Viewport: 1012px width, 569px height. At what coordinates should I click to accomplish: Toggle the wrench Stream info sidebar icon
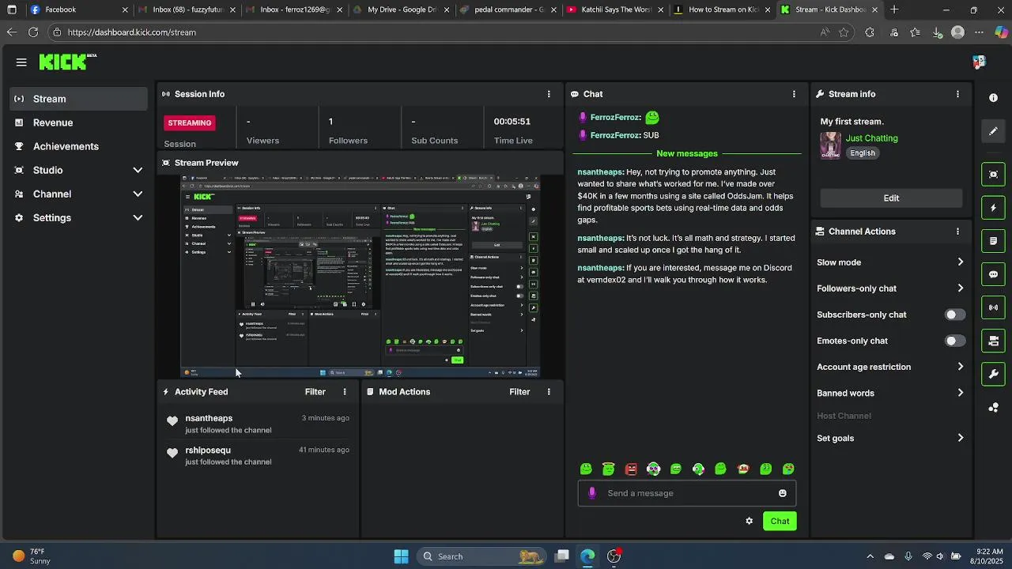click(x=993, y=374)
